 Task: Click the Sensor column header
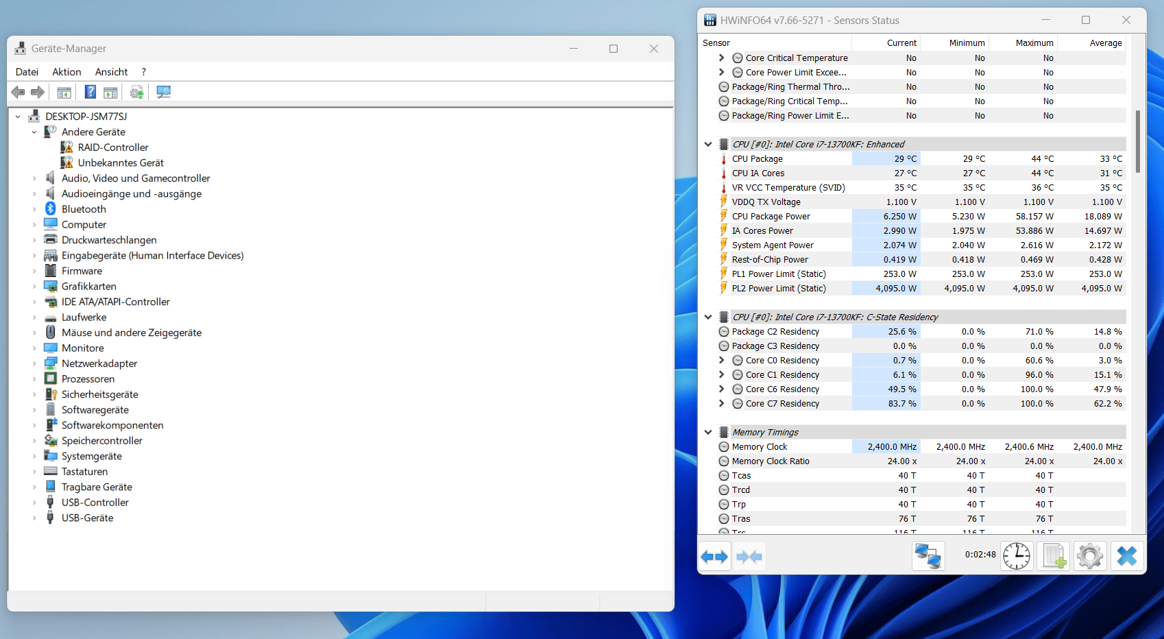pyautogui.click(x=775, y=43)
